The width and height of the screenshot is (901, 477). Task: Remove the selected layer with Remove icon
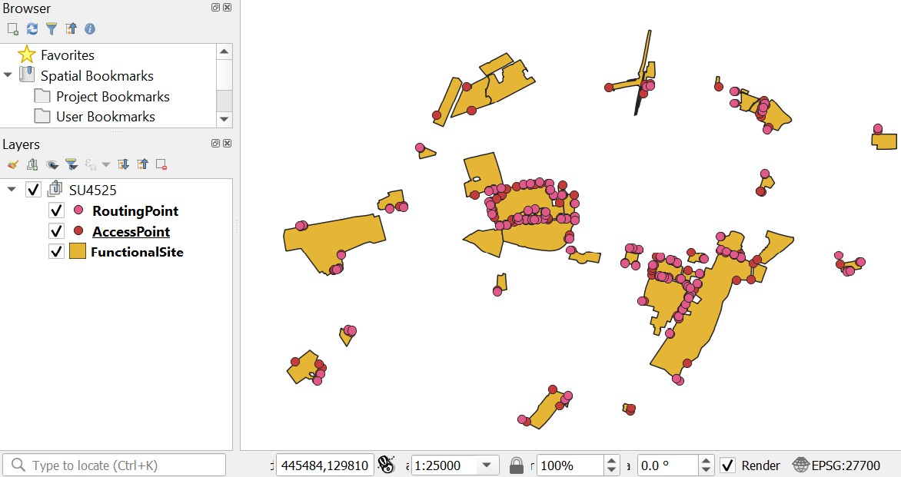[x=160, y=164]
